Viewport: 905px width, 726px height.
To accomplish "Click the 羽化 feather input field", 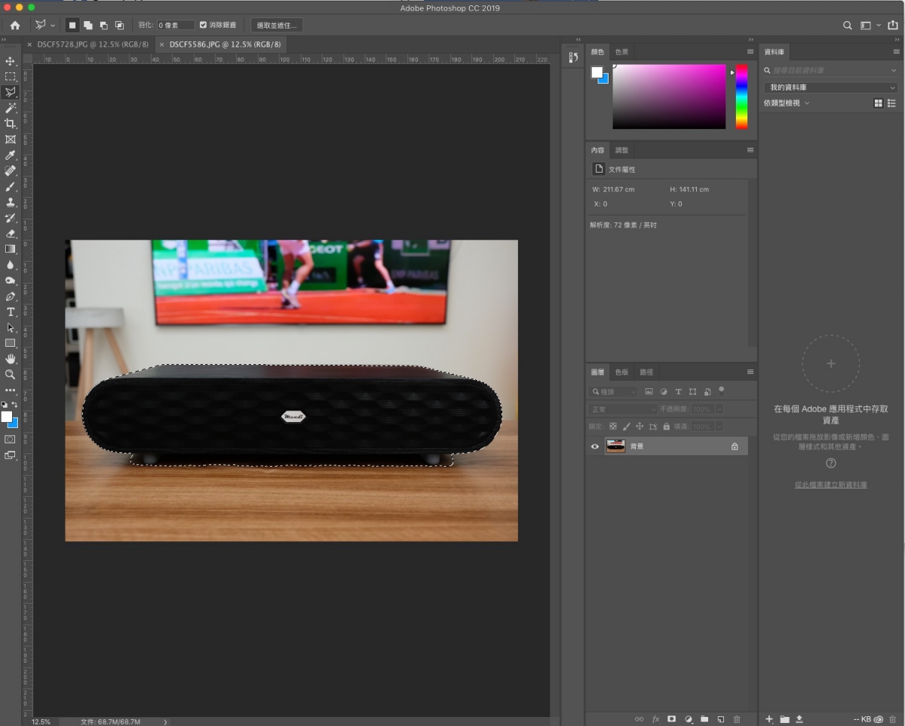I will (175, 25).
